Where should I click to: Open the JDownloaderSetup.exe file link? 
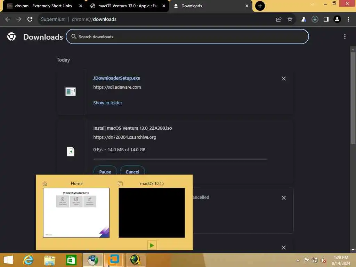pyautogui.click(x=116, y=78)
